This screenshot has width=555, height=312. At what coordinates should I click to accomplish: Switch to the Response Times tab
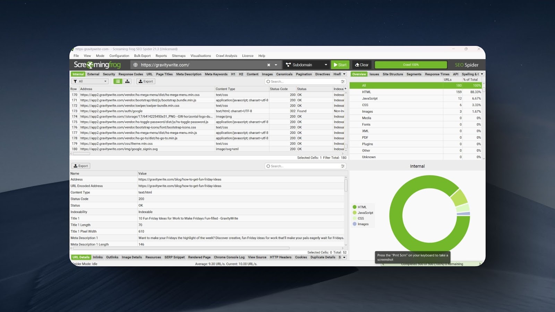pos(437,74)
